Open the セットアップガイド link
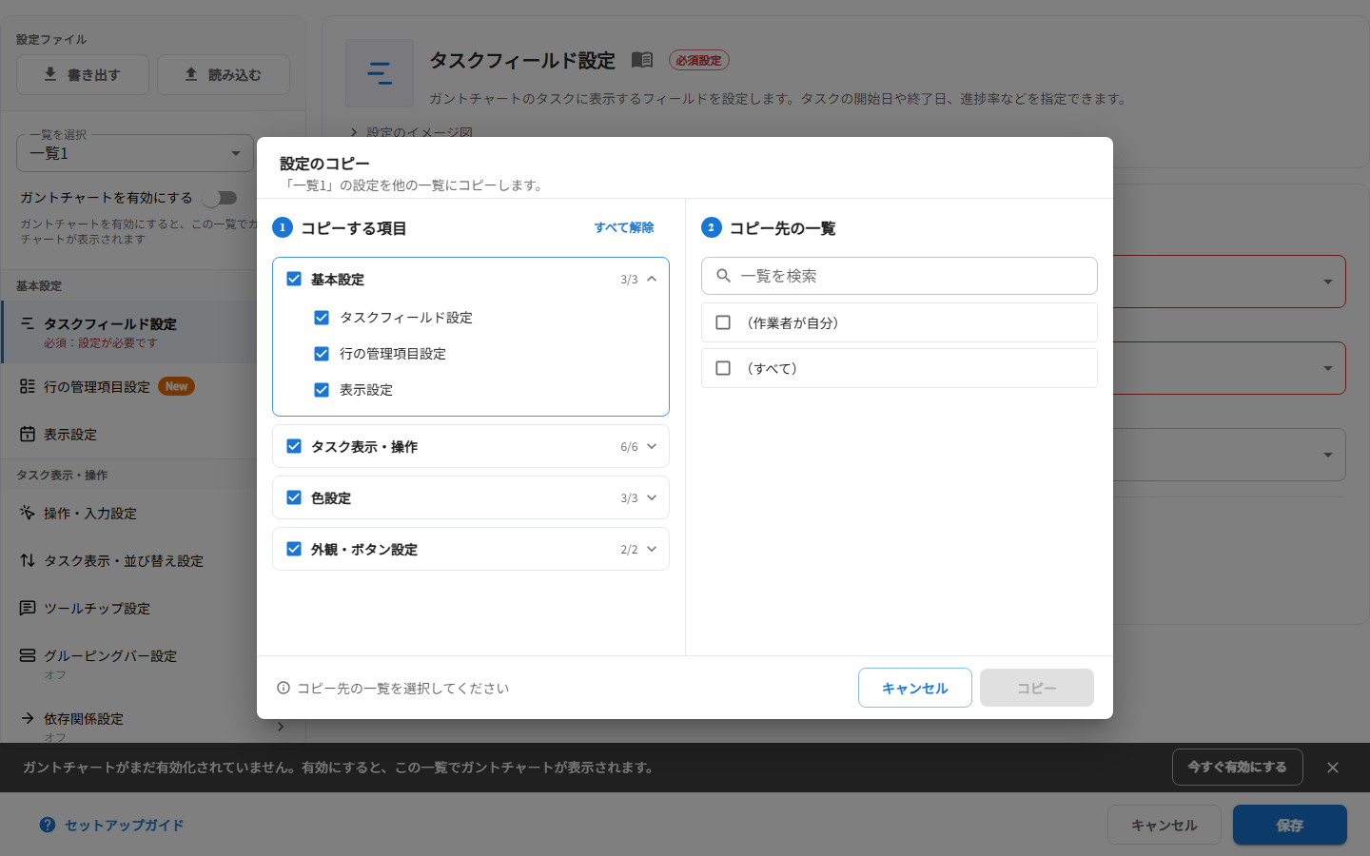This screenshot has width=1370, height=856. coord(124,825)
